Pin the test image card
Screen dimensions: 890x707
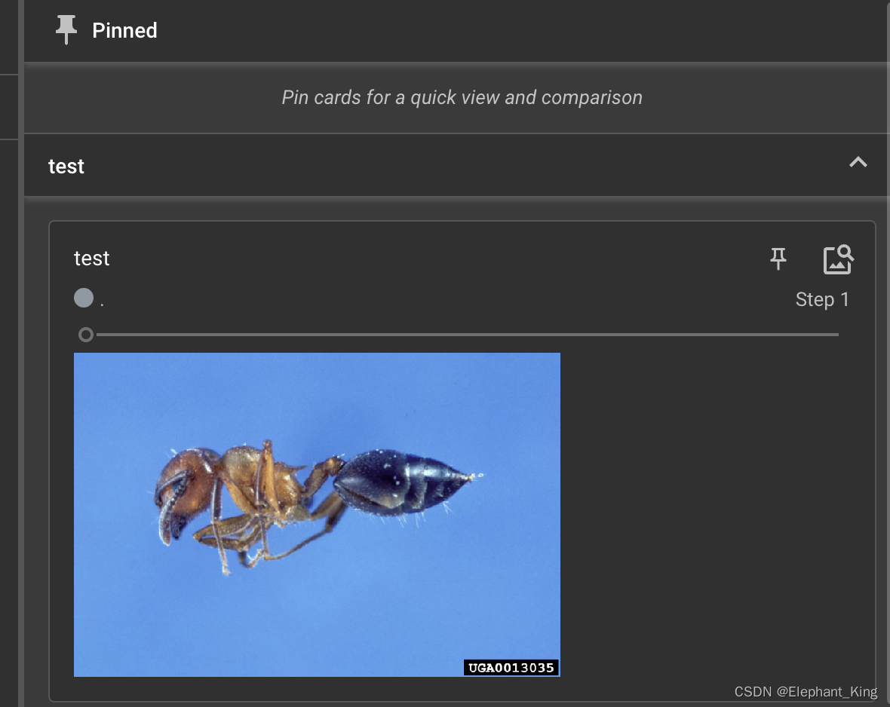click(778, 259)
